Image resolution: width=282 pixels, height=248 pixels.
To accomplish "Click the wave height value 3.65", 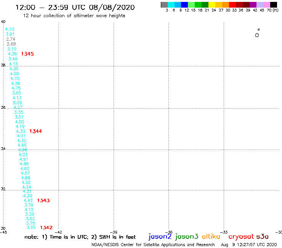I will point(17,93).
